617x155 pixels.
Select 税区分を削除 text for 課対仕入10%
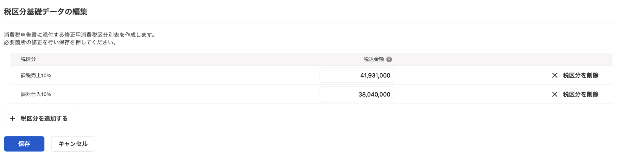581,94
